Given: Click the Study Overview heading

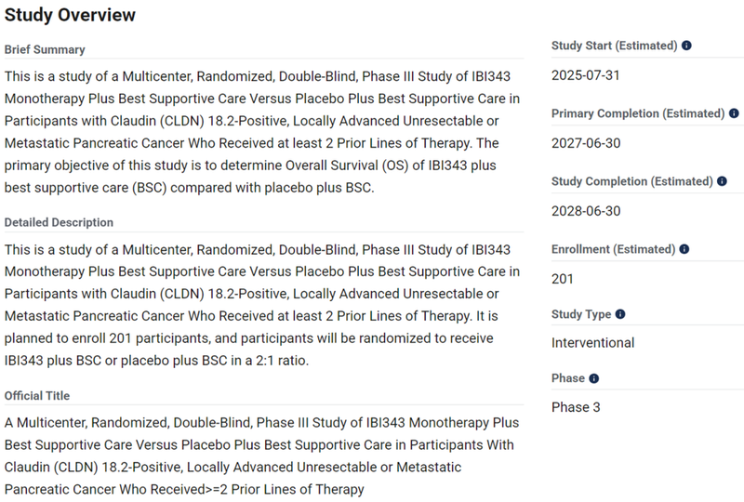Looking at the screenshot, I should coord(70,15).
